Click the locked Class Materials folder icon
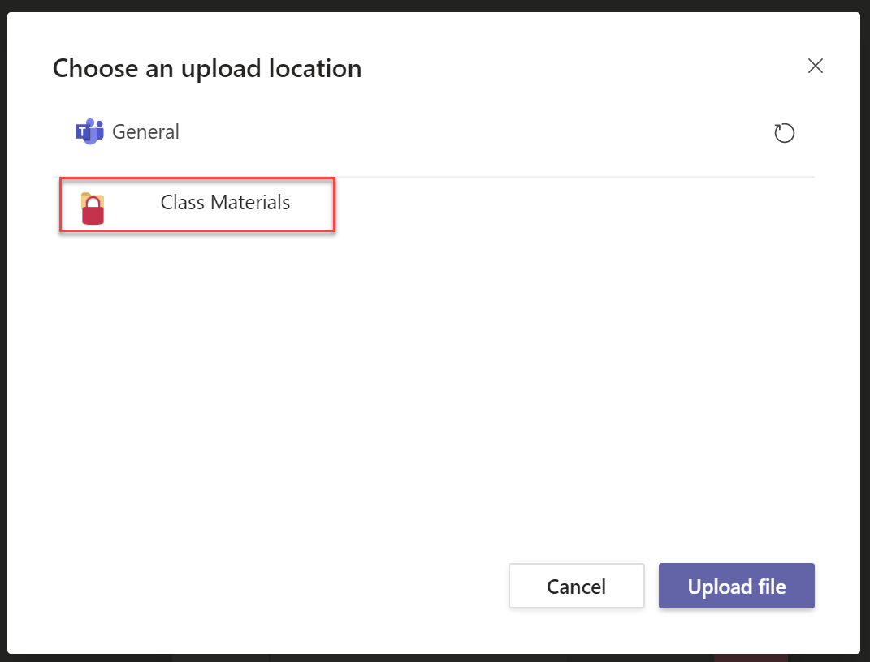Image resolution: width=870 pixels, height=662 pixels. [x=93, y=208]
